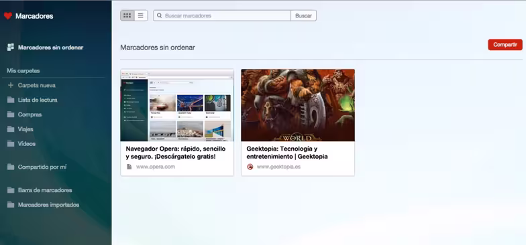Click the Buscar button
The width and height of the screenshot is (526, 245).
(x=303, y=16)
